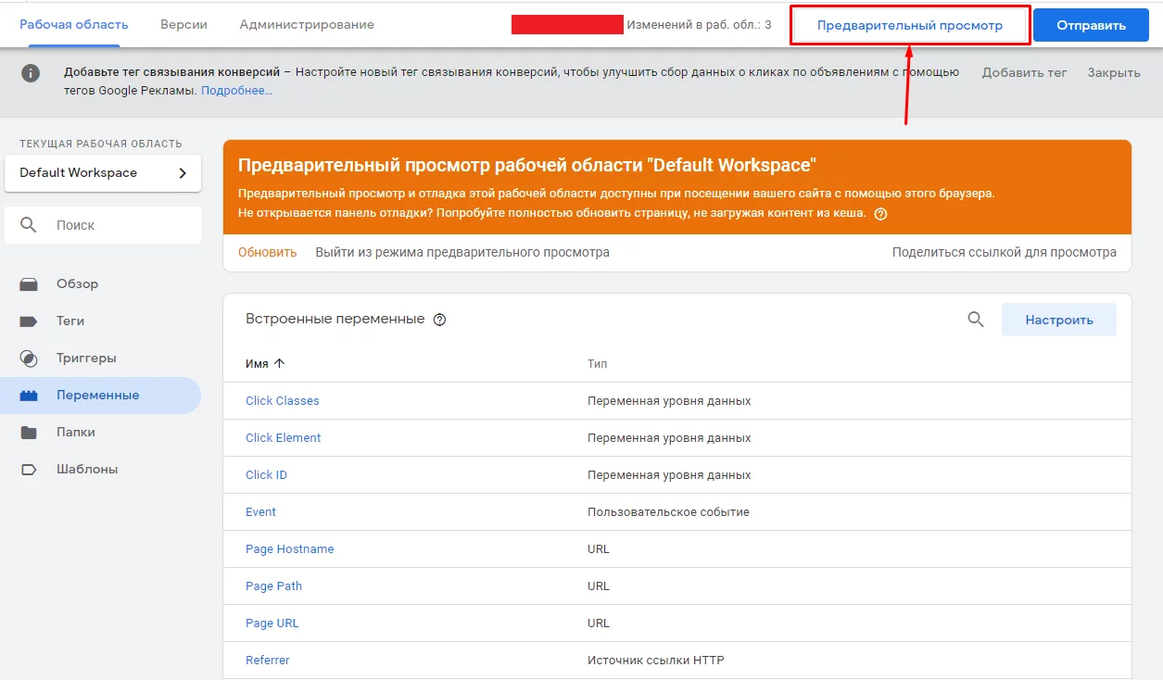Click into the Поиск search field
The height and width of the screenshot is (680, 1163).
click(103, 225)
